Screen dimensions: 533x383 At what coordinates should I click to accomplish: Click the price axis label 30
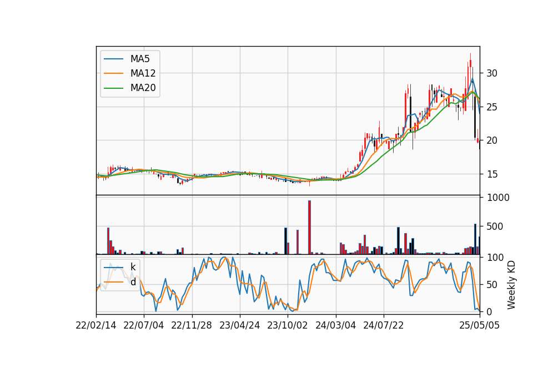tap(492, 73)
